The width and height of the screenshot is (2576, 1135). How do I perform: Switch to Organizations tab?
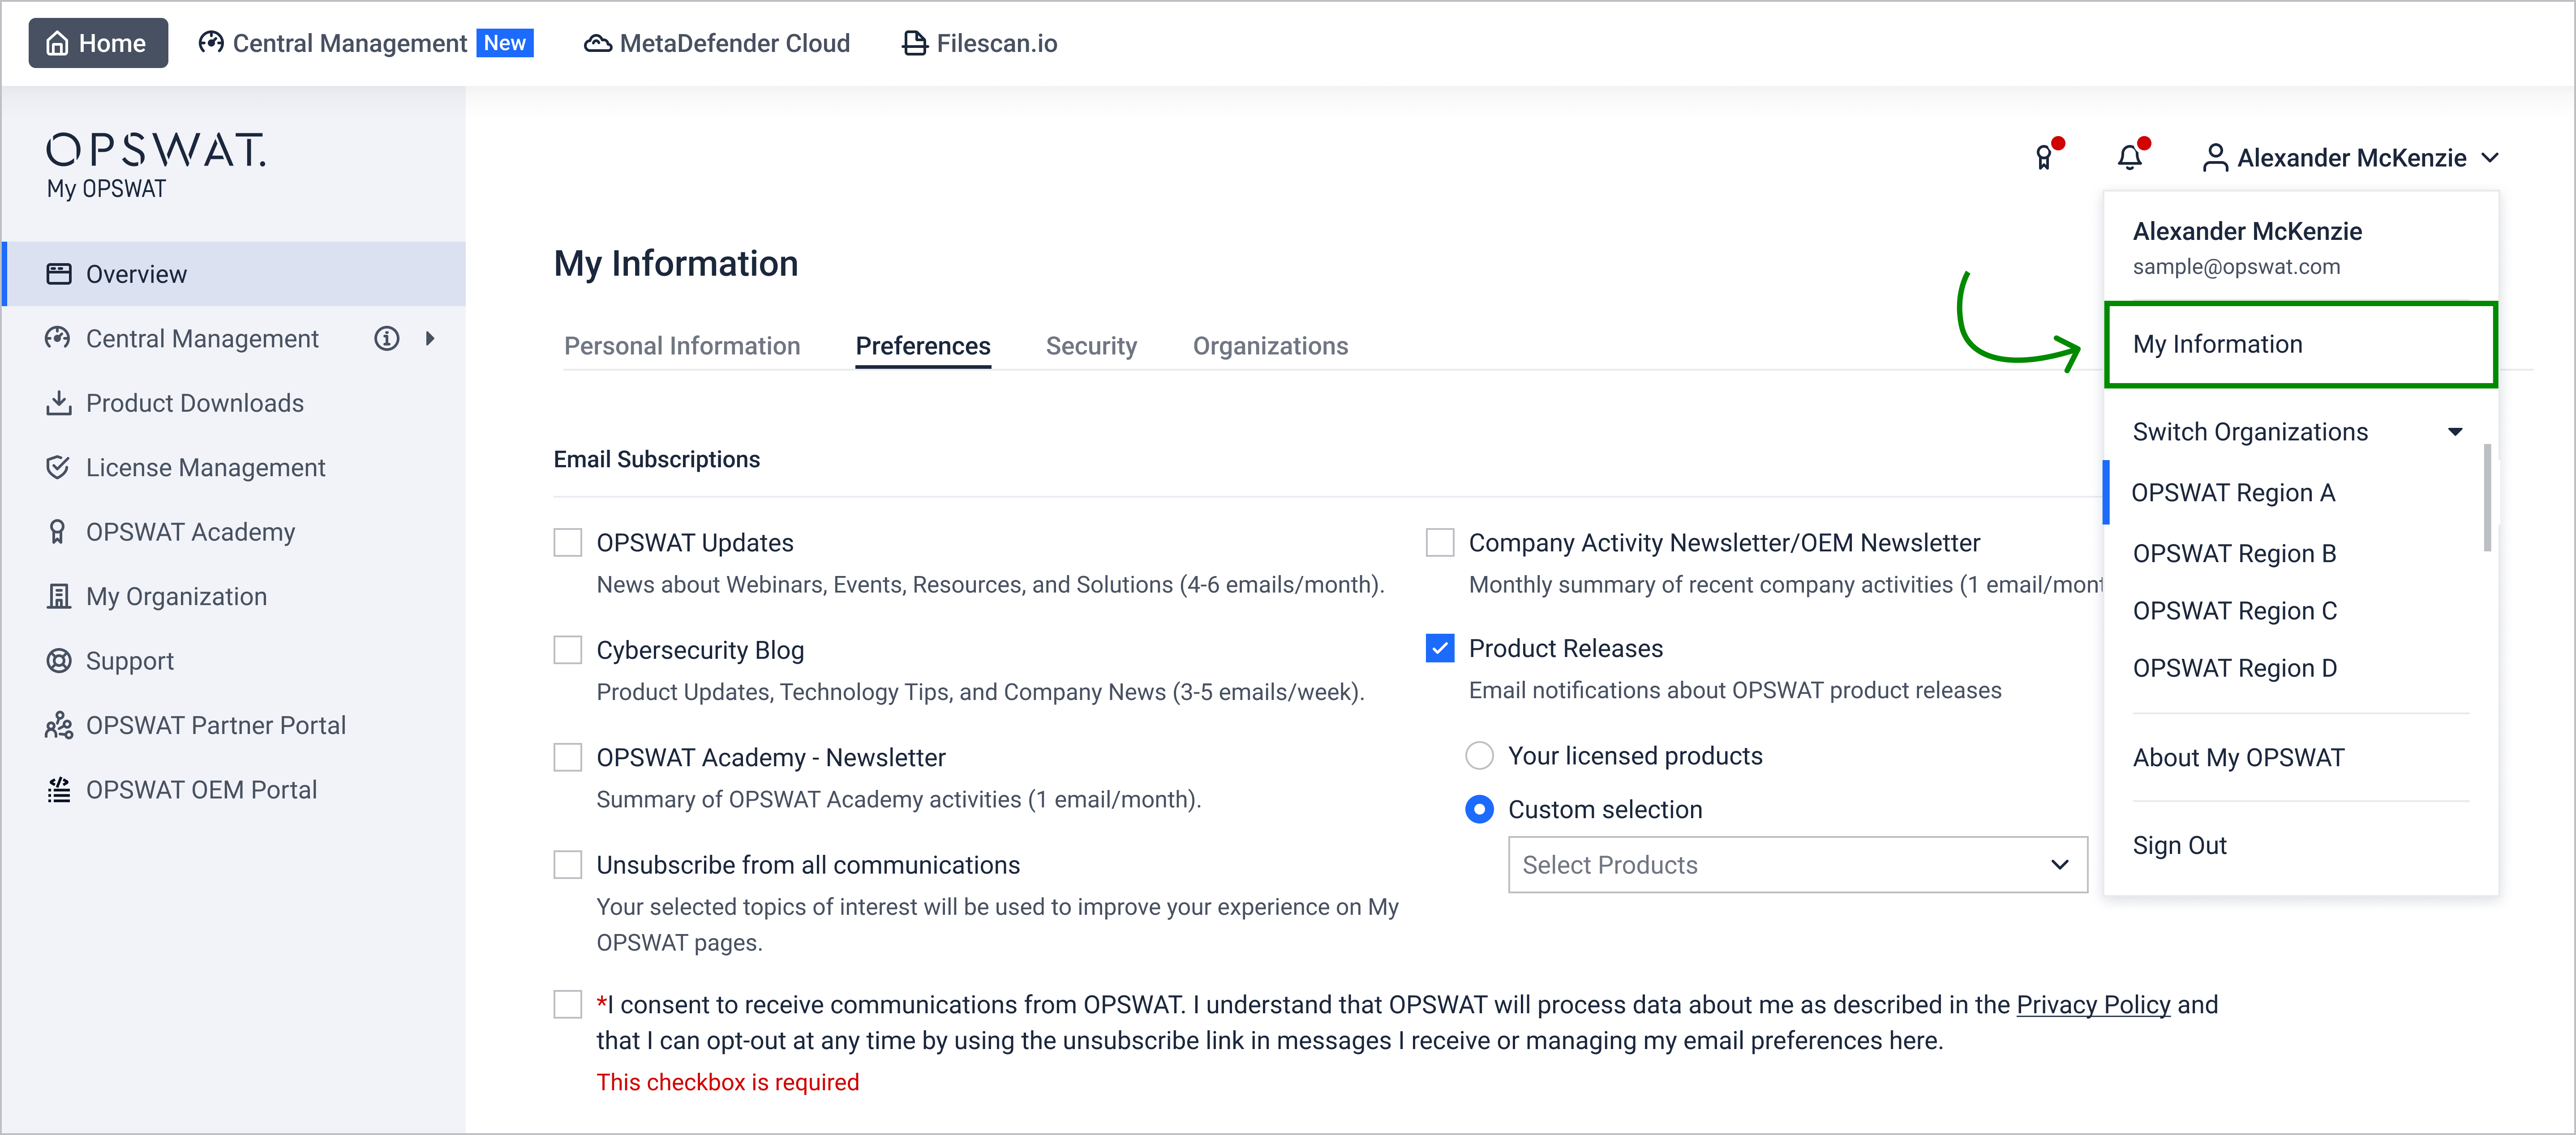tap(1270, 346)
